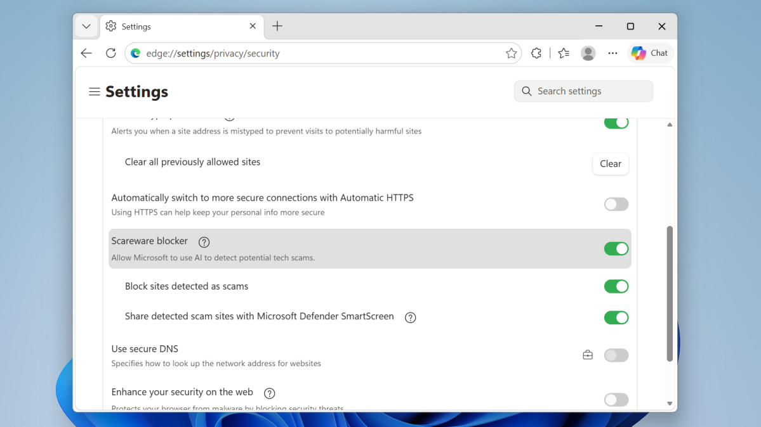Click help icon beside Share detected scam sites
Viewport: 761px width, 427px height.
(x=410, y=317)
